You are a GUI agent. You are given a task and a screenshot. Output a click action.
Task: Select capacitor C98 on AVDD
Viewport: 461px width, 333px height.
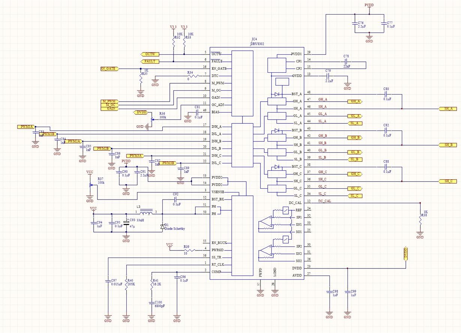[x=329, y=292]
